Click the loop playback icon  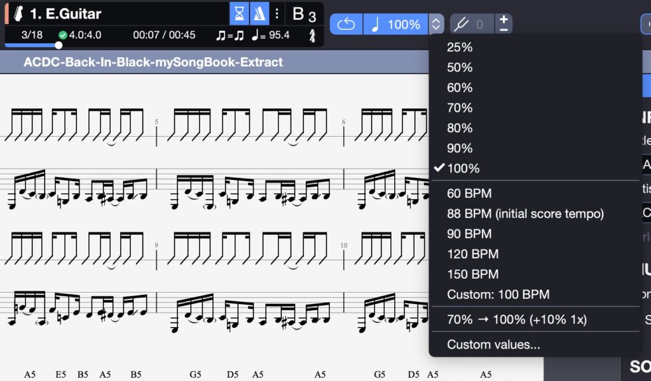(x=346, y=24)
